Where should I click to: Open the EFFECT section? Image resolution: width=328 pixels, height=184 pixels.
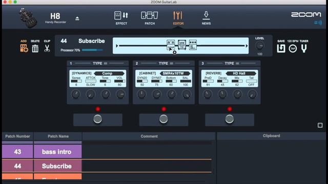click(x=121, y=18)
